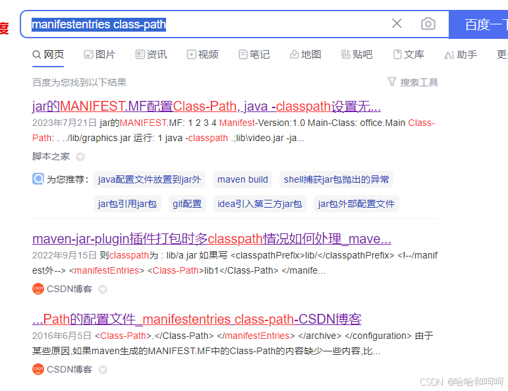
Task: Click the date 2016年6月5日 in third result
Action: (x=62, y=336)
